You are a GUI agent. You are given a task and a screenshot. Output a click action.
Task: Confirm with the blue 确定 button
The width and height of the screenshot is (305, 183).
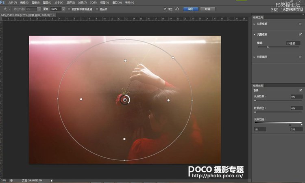191,9
